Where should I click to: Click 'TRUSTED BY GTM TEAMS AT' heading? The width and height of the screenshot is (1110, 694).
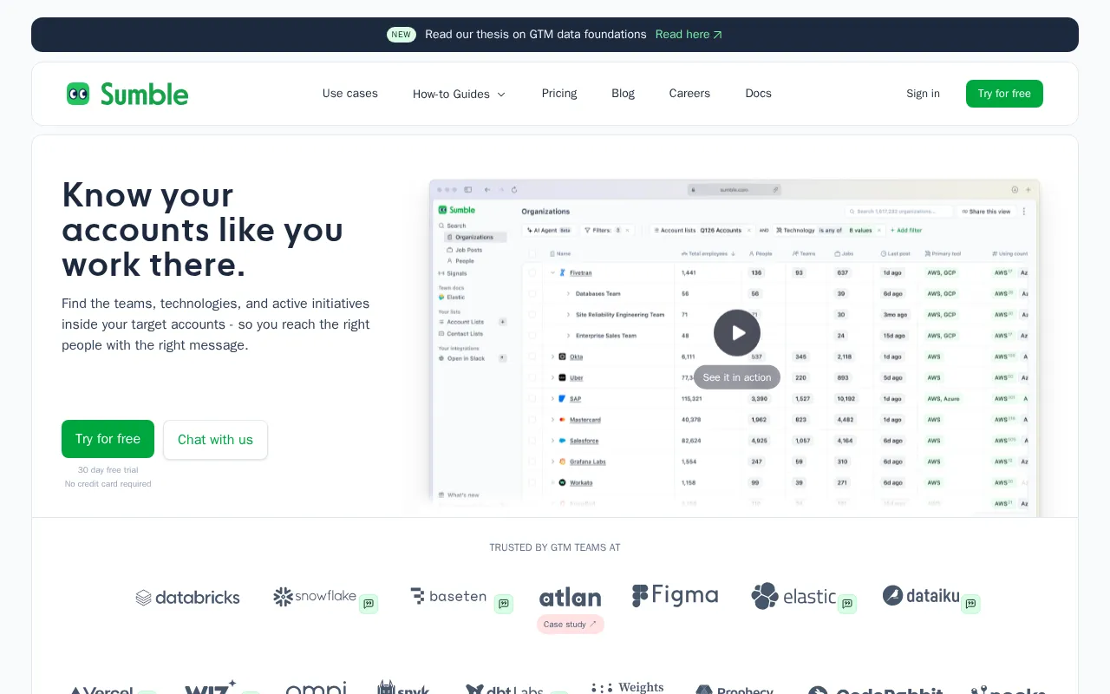pos(555,547)
